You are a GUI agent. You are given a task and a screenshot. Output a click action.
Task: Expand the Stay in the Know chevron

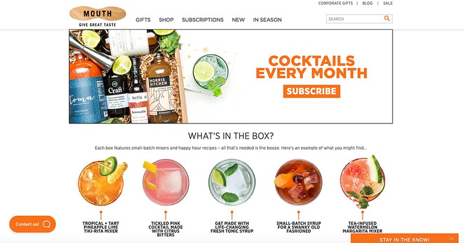coord(451,239)
